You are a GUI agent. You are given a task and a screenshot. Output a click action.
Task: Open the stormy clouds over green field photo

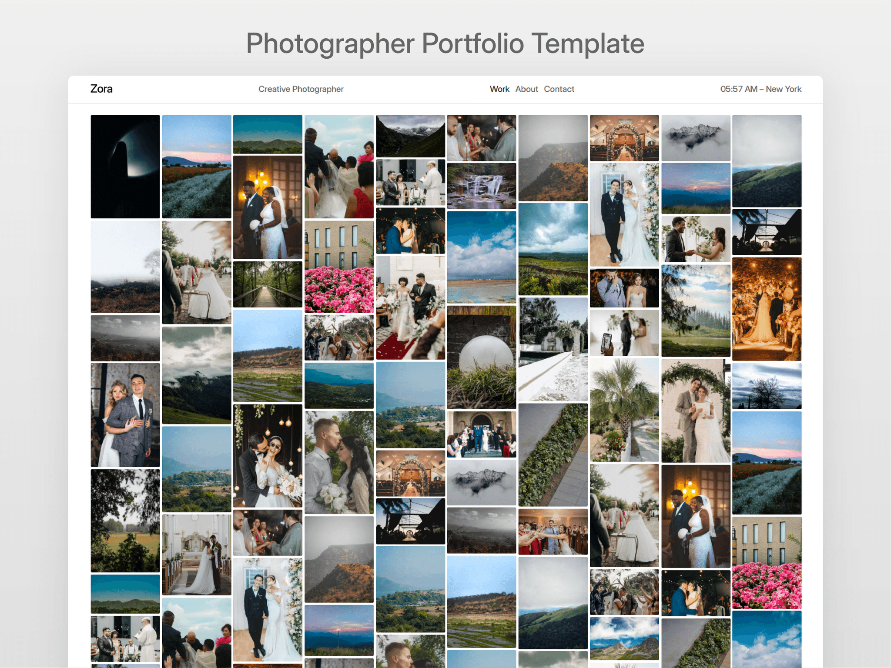click(553, 250)
